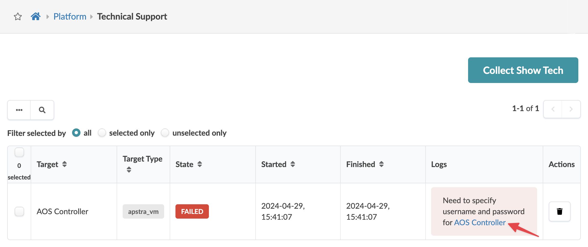The image size is (588, 247).
Task: Select the 'all' filter radio button
Action: coord(76,133)
